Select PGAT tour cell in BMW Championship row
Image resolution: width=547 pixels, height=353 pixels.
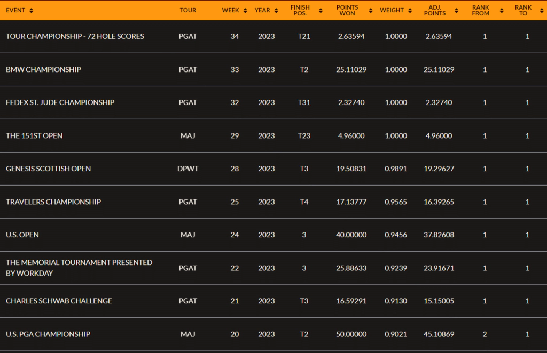[x=187, y=69]
